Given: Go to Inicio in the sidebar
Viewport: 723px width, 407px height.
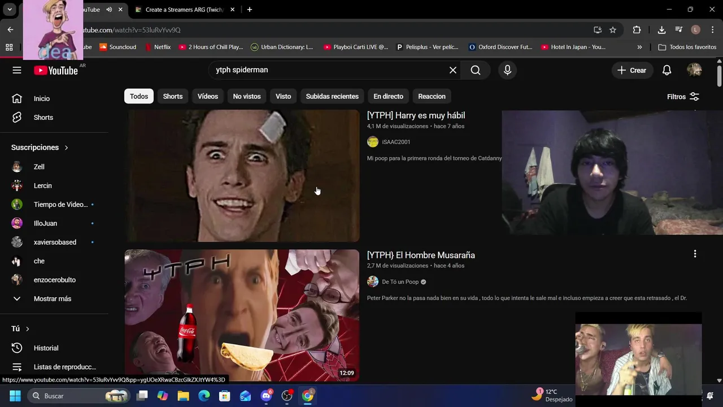Looking at the screenshot, I should [54, 98].
